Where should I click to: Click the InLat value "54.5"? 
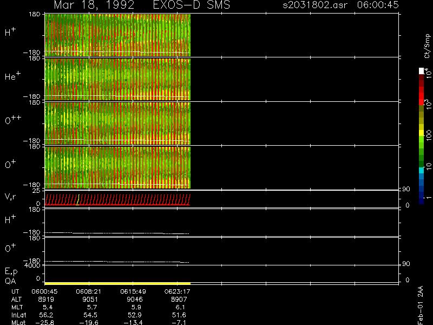pos(90,315)
